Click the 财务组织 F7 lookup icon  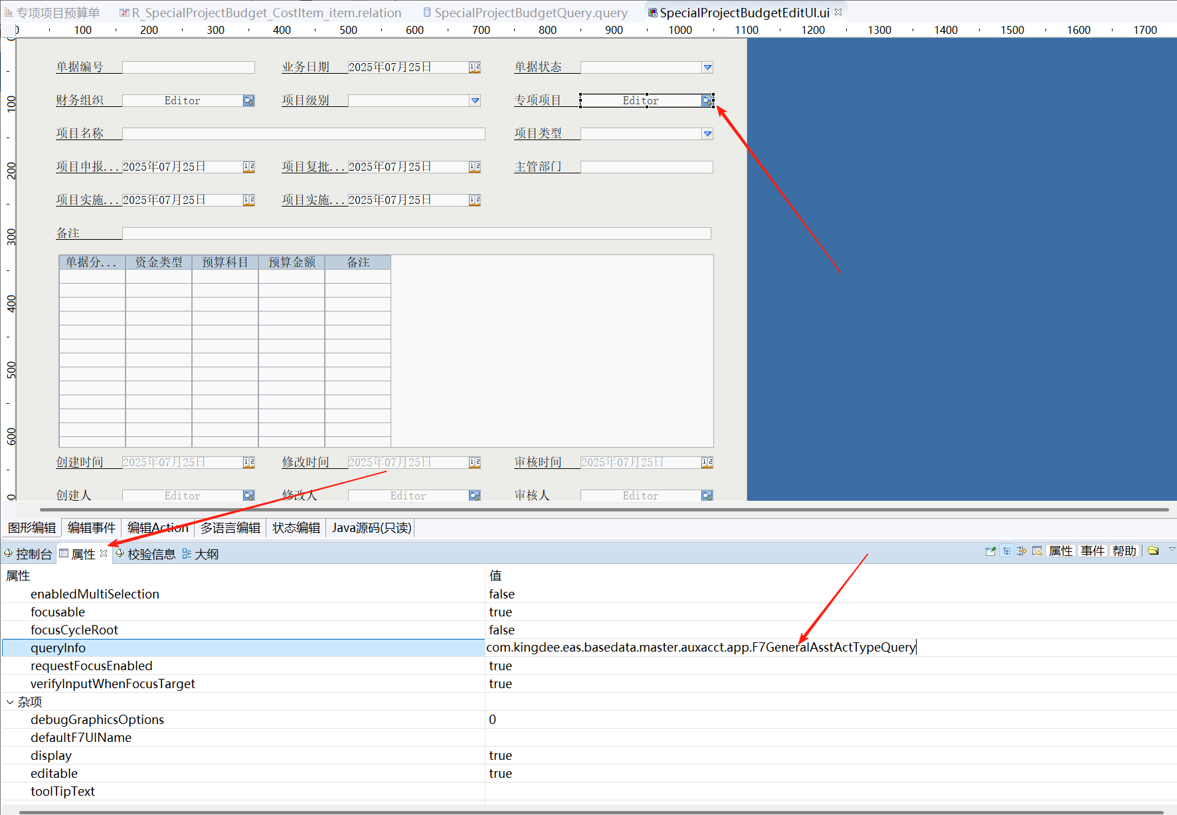pos(248,100)
